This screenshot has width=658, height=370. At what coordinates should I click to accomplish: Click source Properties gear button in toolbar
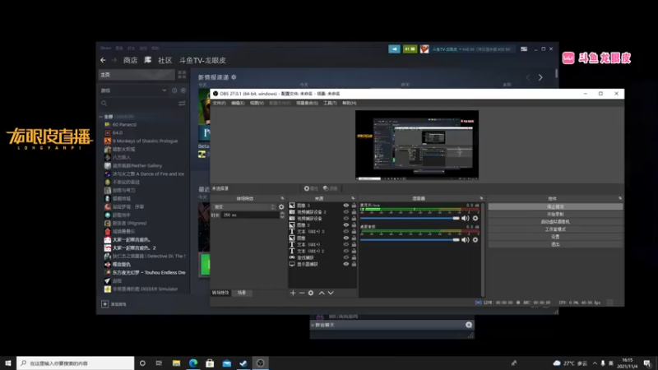point(311,188)
